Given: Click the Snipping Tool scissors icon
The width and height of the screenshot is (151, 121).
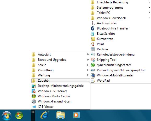Looking at the screenshot, I should (93, 60).
